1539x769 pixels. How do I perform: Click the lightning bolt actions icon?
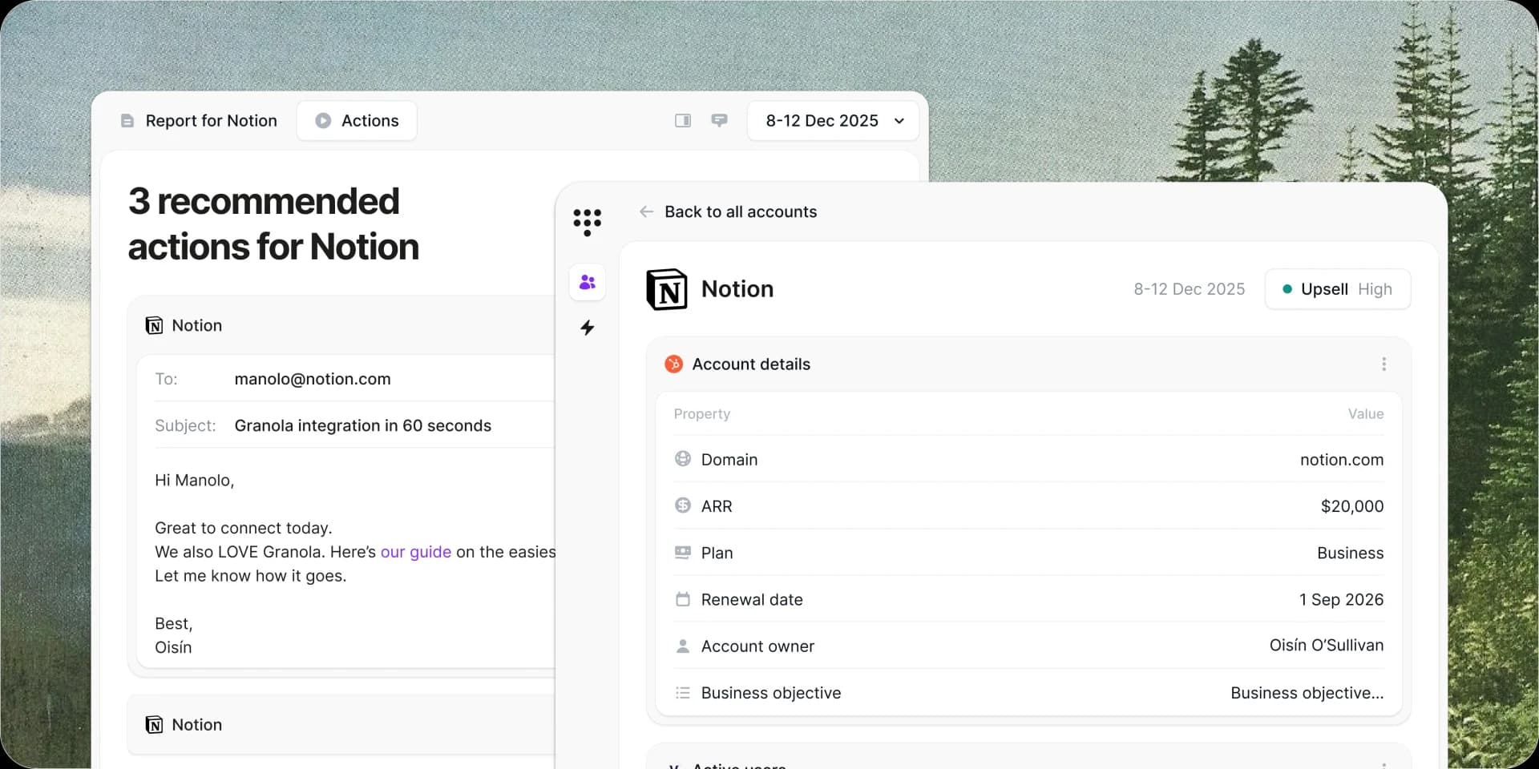[588, 328]
